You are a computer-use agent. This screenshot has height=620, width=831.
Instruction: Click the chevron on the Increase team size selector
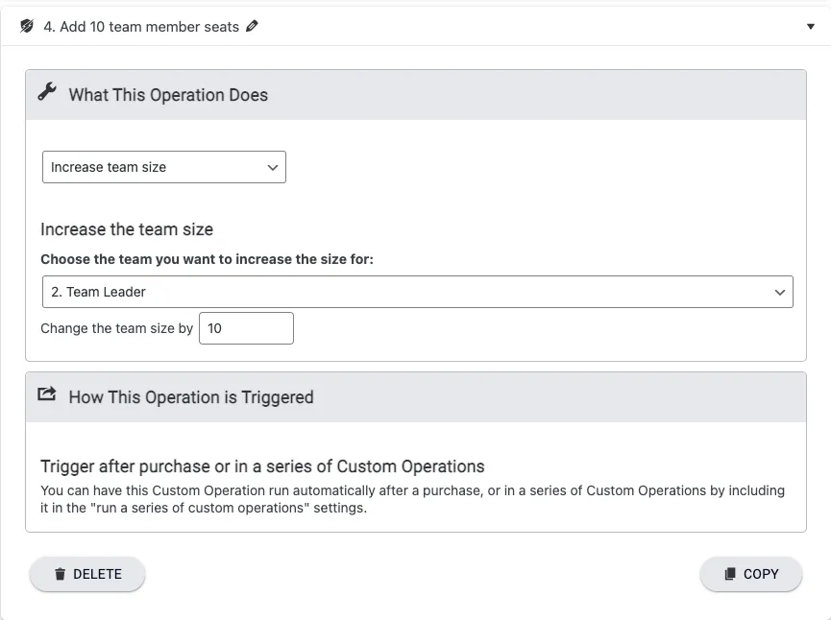tap(273, 167)
